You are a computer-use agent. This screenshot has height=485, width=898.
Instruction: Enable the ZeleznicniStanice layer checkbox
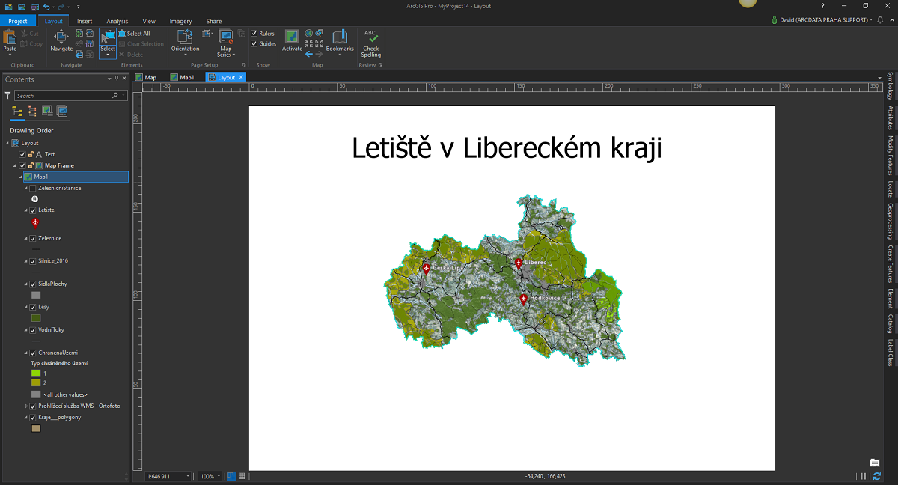click(32, 188)
